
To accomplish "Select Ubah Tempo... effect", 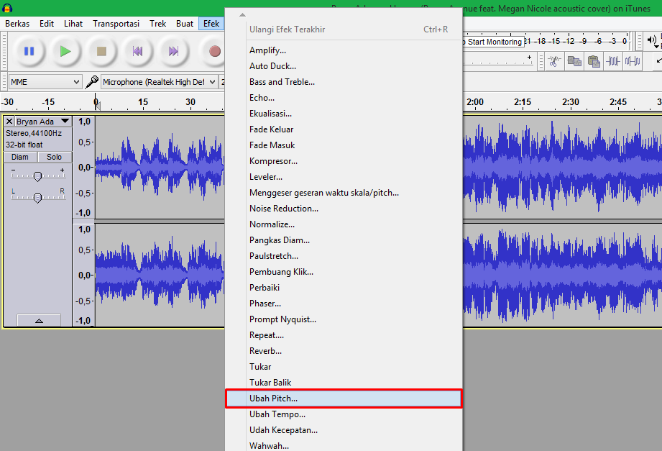I will pyautogui.click(x=344, y=414).
